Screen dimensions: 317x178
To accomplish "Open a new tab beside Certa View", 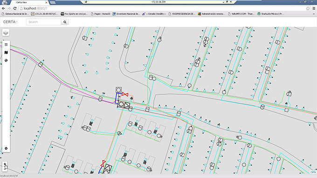I will (x=53, y=2).
